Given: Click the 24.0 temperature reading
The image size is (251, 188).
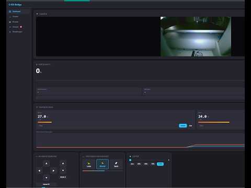Looking at the screenshot, I should 202,116.
